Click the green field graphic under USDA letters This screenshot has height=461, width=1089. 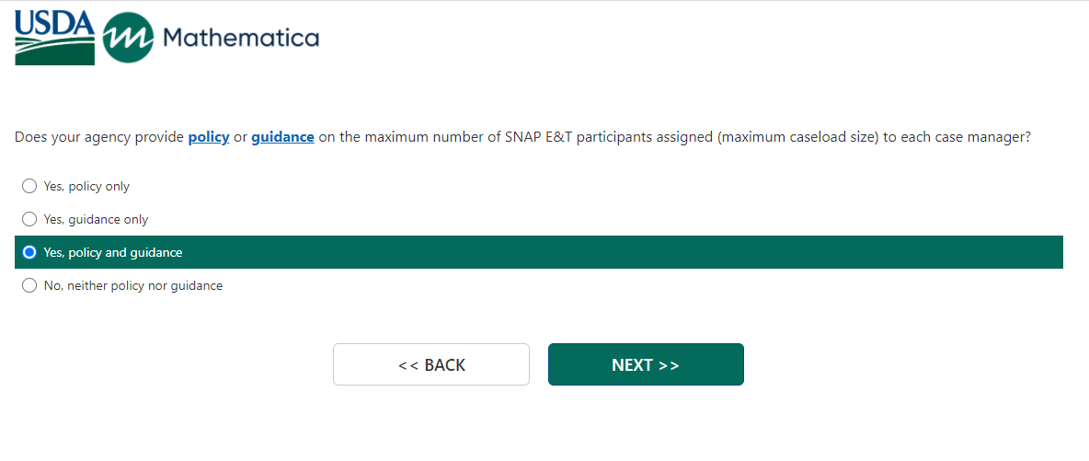tap(54, 52)
